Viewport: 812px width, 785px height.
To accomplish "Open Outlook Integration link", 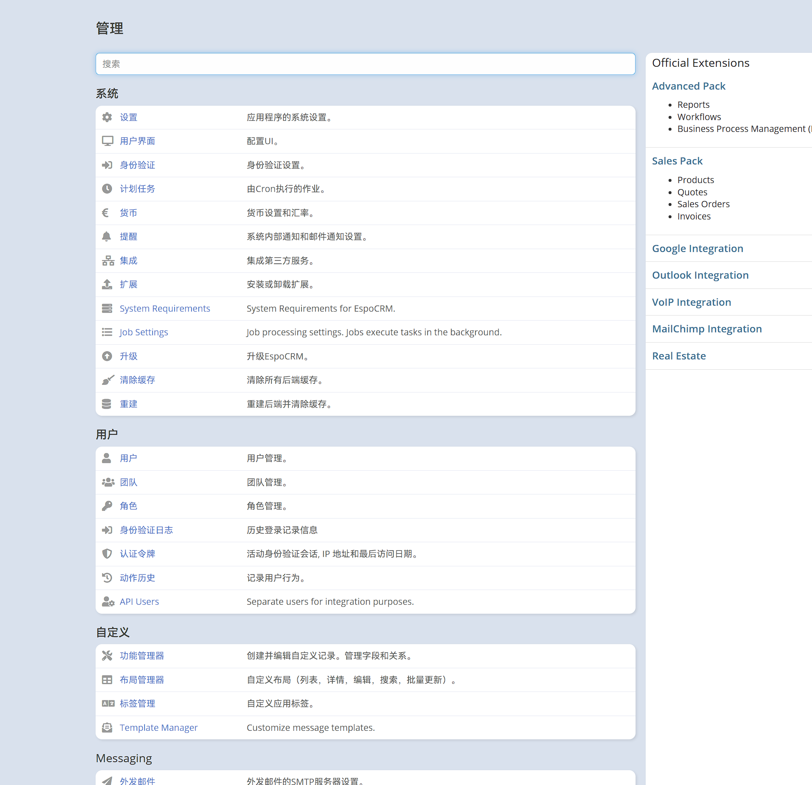I will point(700,275).
